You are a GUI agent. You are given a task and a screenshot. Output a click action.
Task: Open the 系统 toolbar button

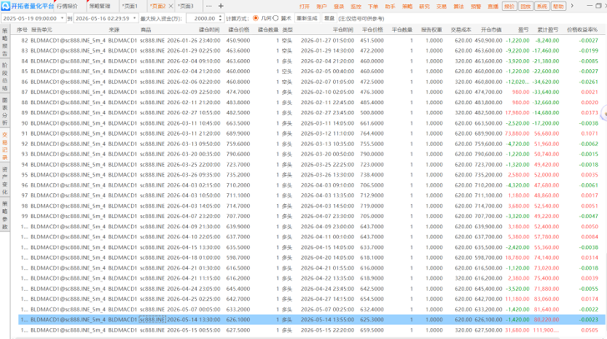coord(542,6)
